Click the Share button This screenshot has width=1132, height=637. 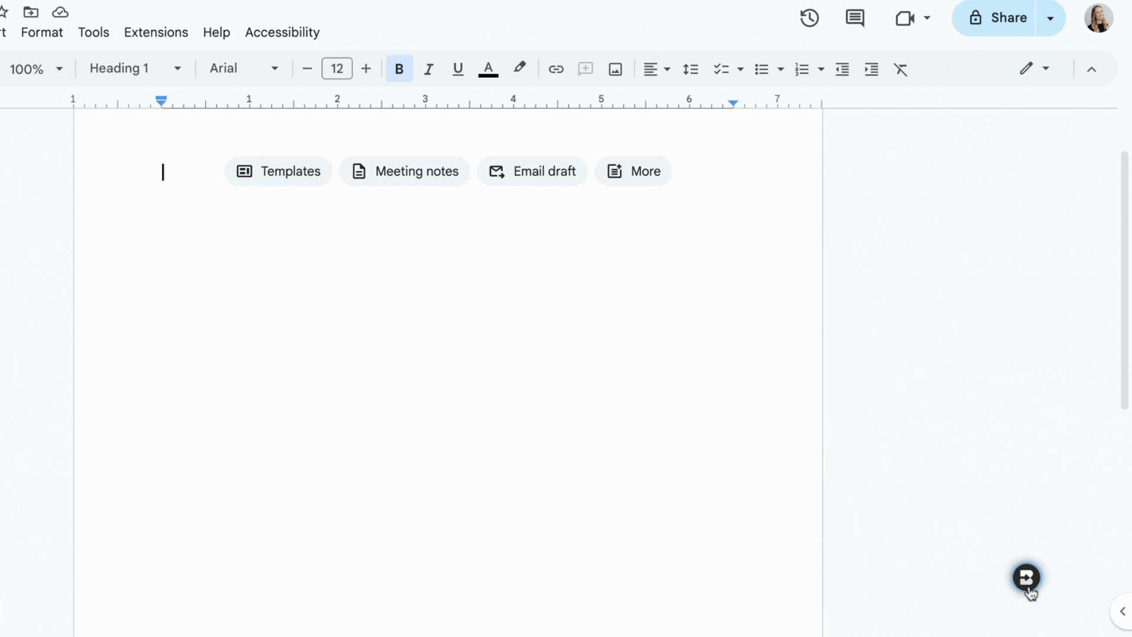(x=998, y=18)
